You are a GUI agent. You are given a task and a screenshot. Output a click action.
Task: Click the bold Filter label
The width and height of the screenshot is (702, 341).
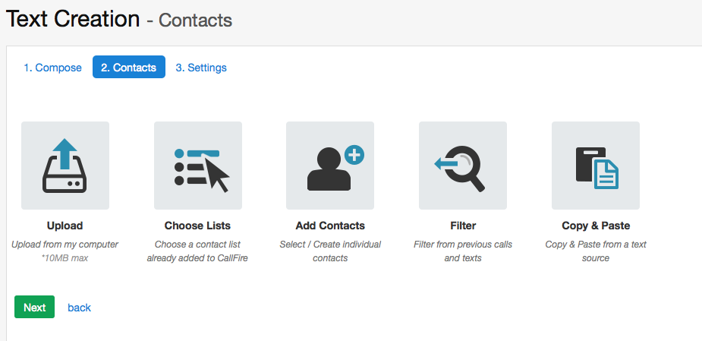(463, 226)
